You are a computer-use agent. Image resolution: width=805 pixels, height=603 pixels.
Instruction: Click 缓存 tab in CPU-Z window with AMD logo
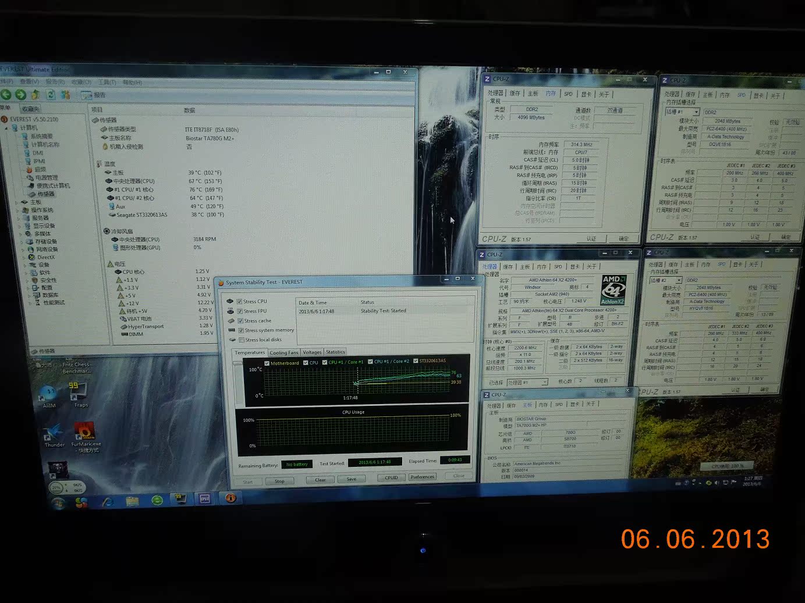508,266
